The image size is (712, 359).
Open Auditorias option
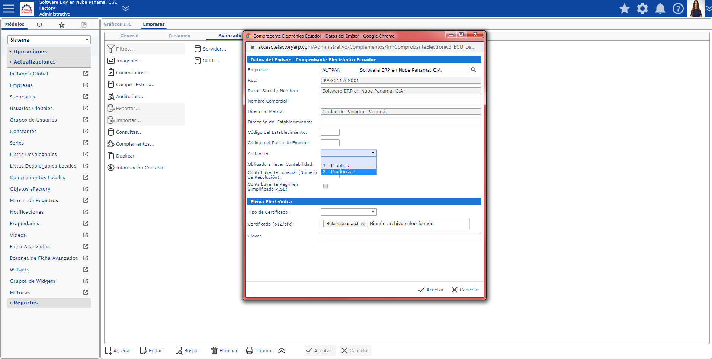[x=125, y=96]
